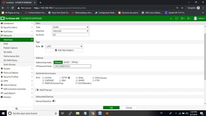Select DHCP addressing mode
Screen dimensions: 206x116
coord(67,62)
